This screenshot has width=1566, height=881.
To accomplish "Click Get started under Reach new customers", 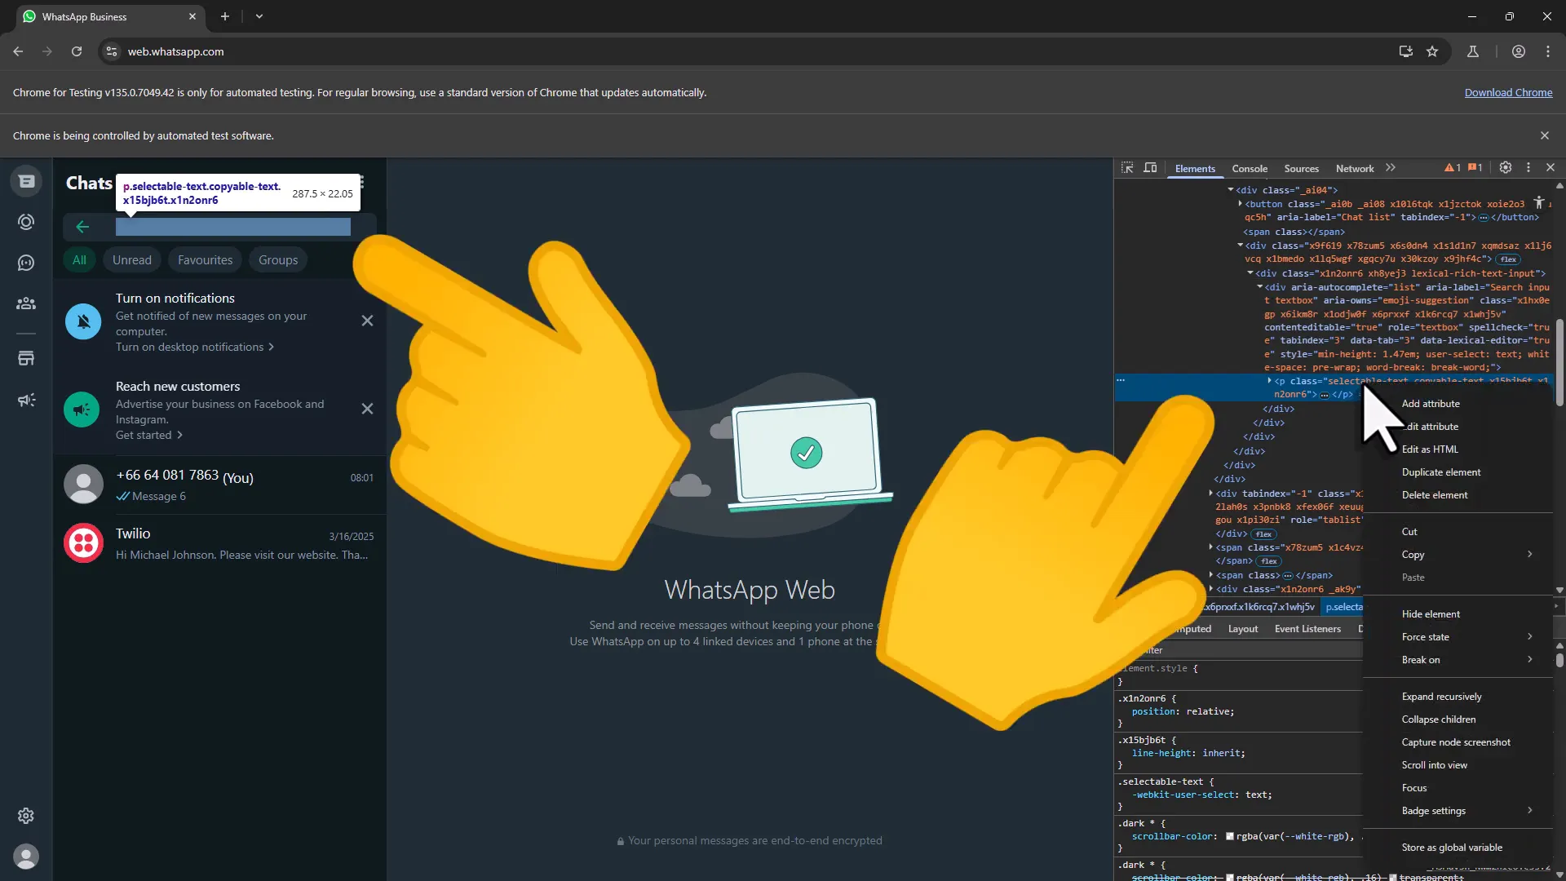I will tap(149, 435).
